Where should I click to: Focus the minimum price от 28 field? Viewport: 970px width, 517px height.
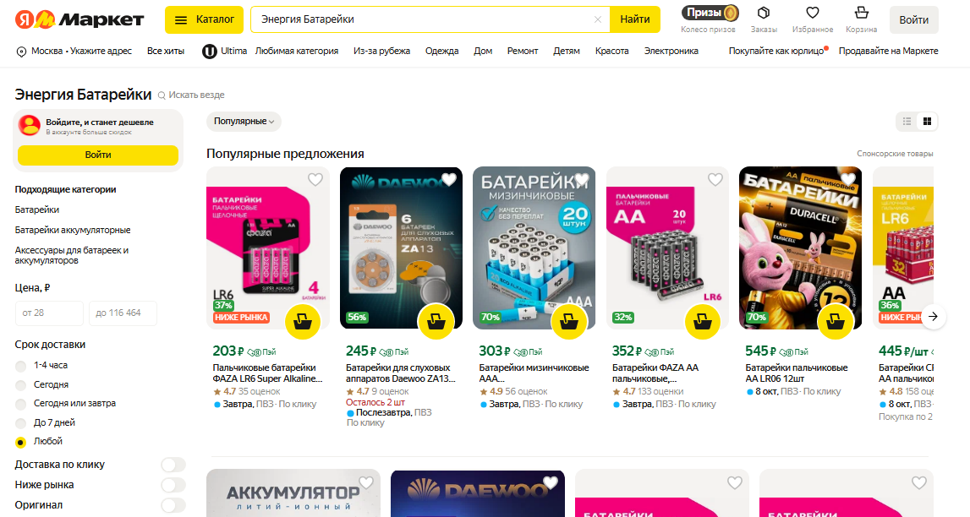[49, 313]
